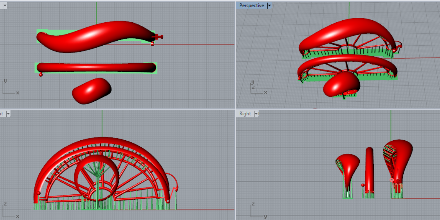Expand the bottom-left Front viewport menu arrow
Viewport: 440px width, 220px height.
(x=8, y=114)
